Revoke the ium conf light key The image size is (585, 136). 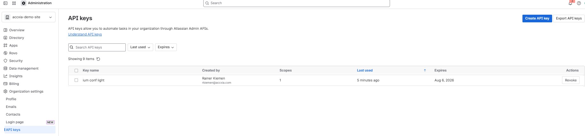pos(571,80)
